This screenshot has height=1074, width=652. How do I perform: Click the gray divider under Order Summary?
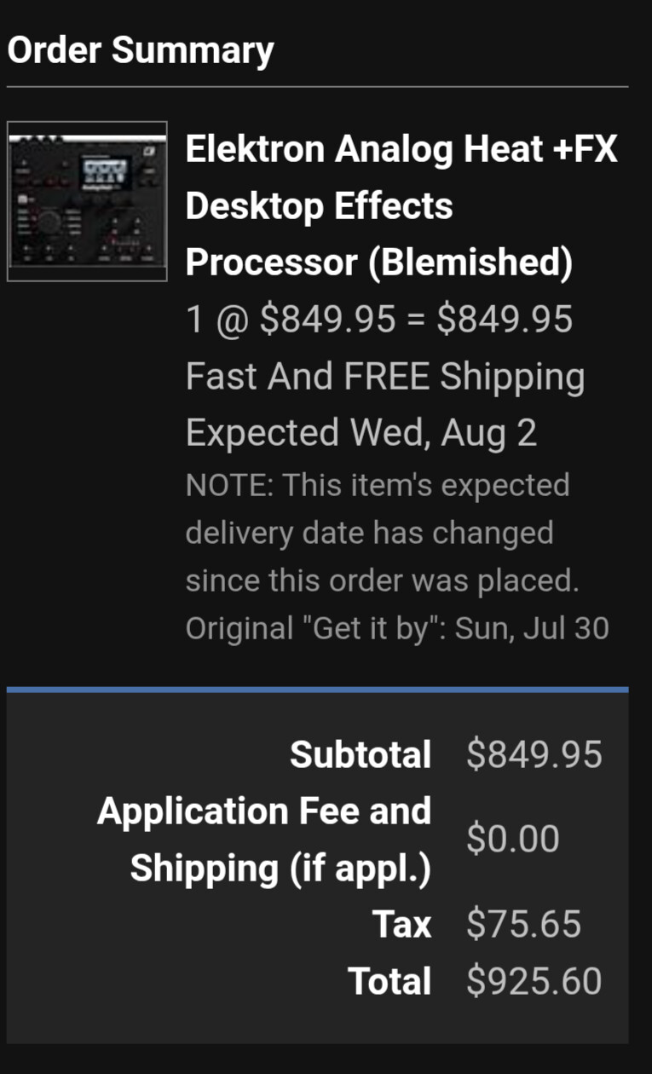tap(317, 87)
